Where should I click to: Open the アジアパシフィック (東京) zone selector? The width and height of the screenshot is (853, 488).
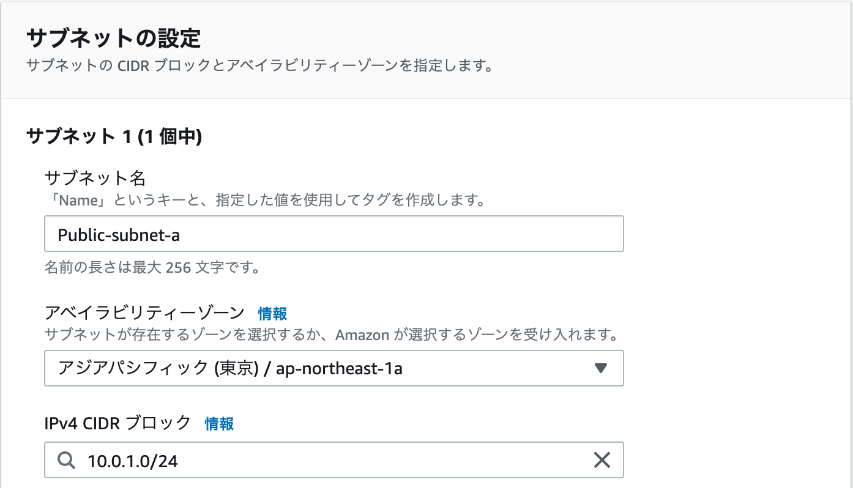point(333,368)
